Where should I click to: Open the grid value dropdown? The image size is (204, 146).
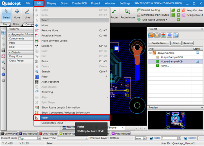[179, 138]
